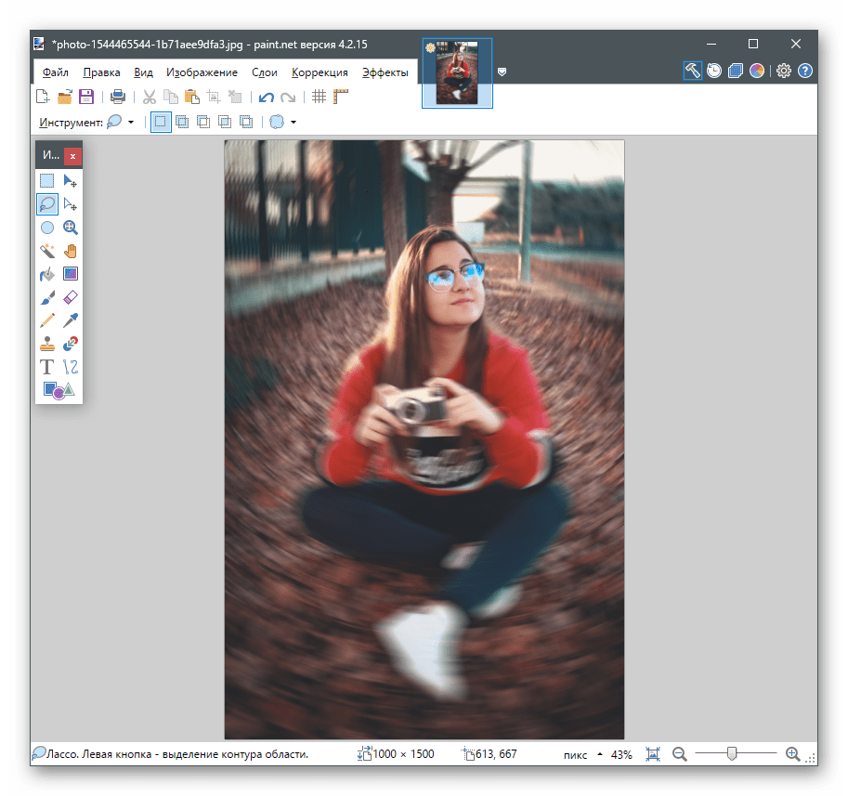Select the Color Picker eyedropper tool

point(71,320)
